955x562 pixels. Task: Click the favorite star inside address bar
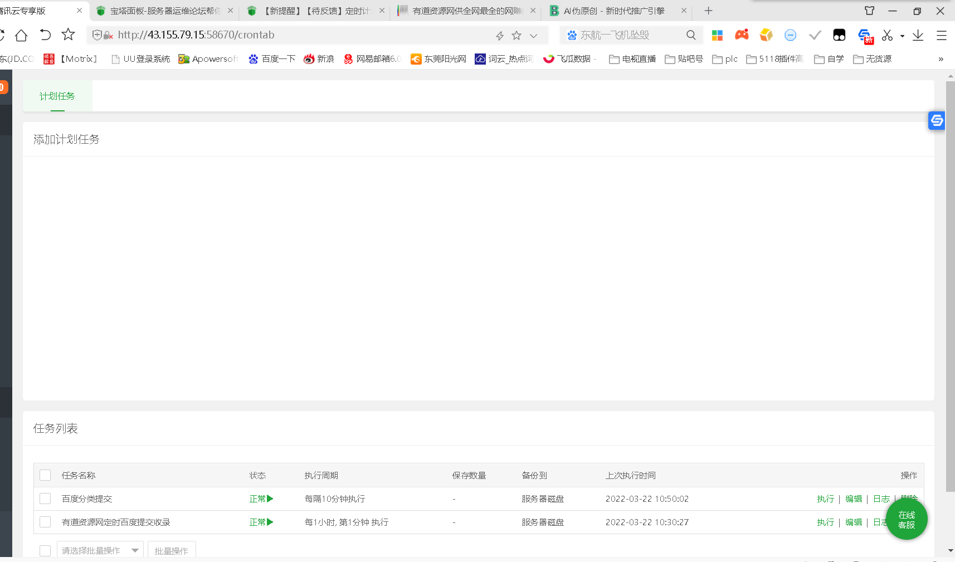tap(517, 36)
